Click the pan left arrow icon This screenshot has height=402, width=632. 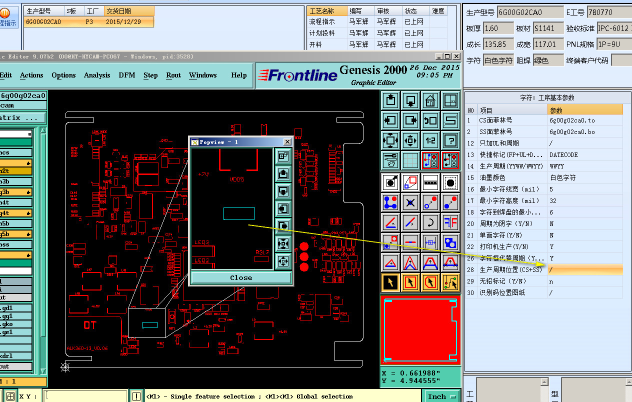click(390, 120)
